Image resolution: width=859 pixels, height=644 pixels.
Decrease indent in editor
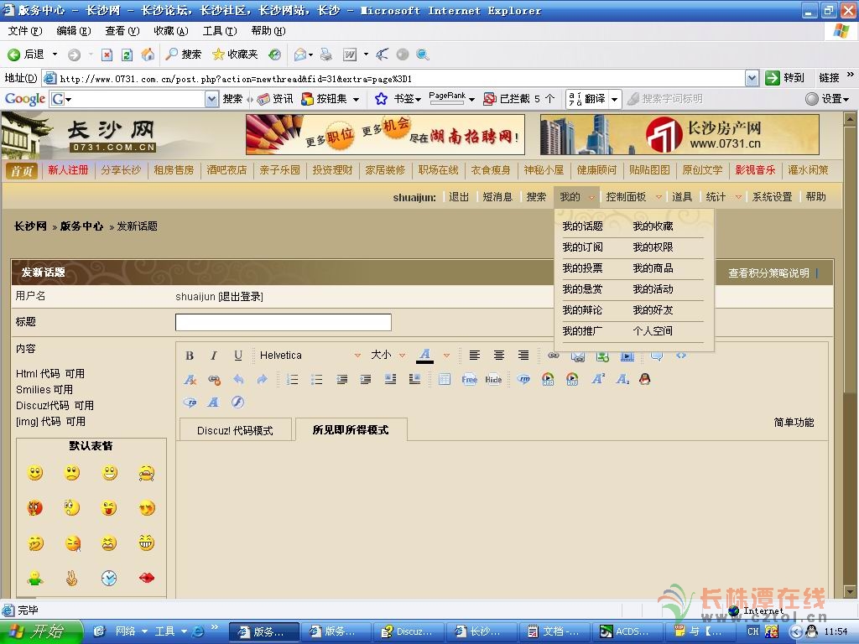tap(342, 380)
